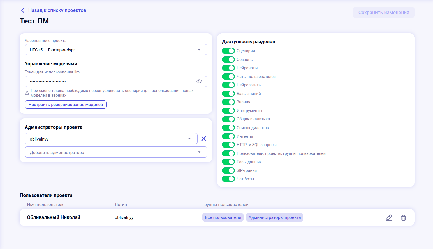Toggle Пользователи, проекты, группы пользователей switch
The width and height of the screenshot is (433, 249).
[x=228, y=153]
